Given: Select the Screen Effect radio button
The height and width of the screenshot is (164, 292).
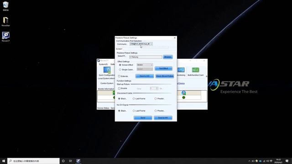Looking at the screenshot, I should (x=120, y=65).
